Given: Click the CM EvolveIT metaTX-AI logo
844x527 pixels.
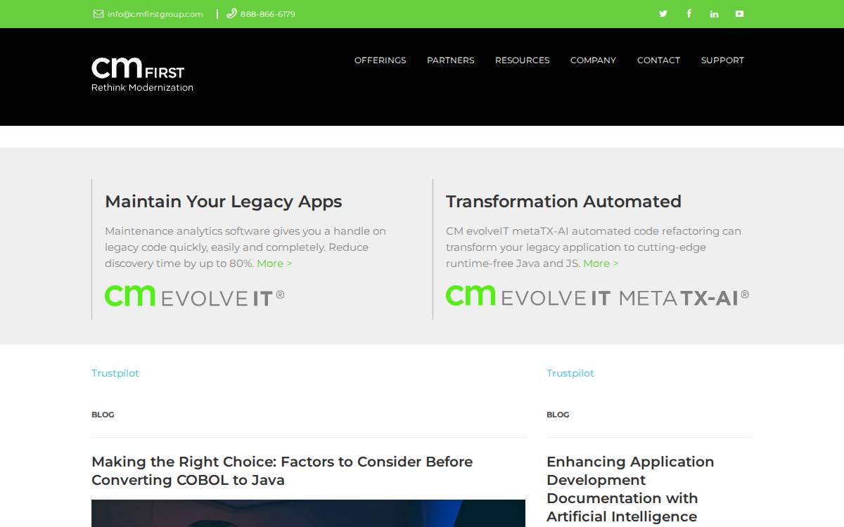Looking at the screenshot, I should coord(597,296).
